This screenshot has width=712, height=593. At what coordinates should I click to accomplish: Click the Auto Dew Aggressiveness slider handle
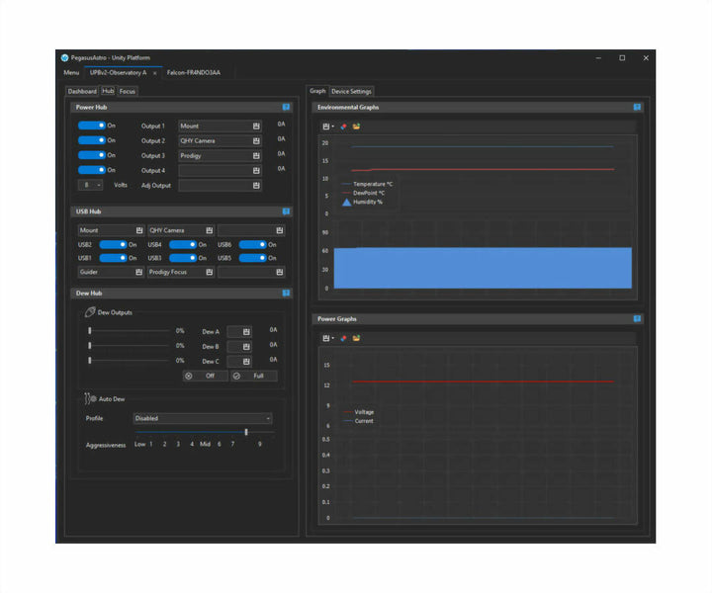pyautogui.click(x=245, y=432)
